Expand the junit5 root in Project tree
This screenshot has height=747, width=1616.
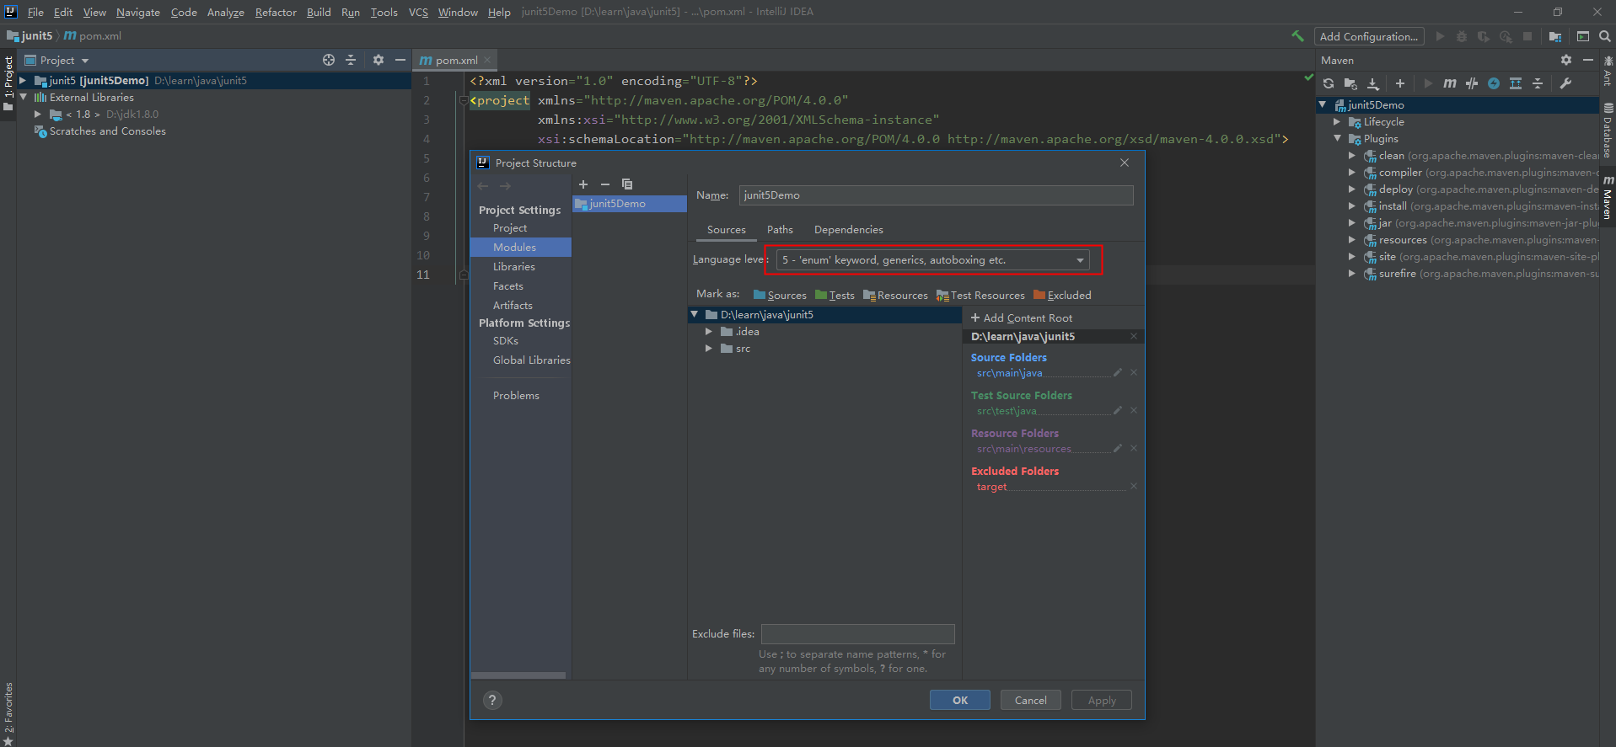(23, 81)
